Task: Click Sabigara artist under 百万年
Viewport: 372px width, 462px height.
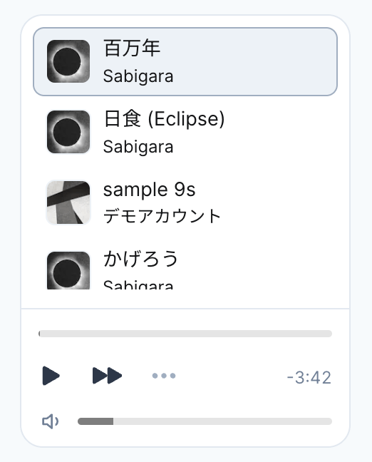Action: coord(138,76)
